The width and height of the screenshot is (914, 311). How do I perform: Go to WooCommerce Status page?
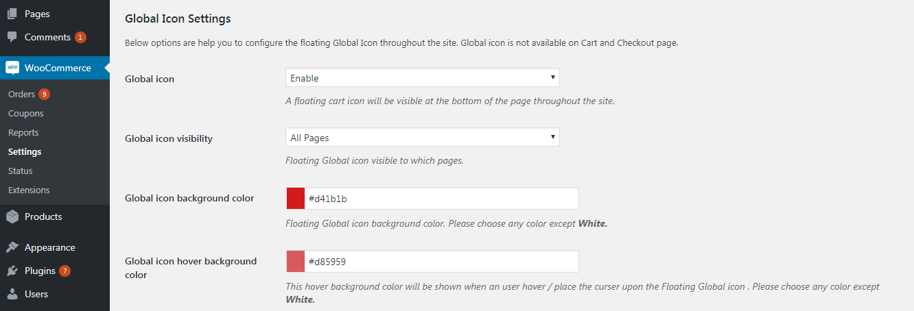[21, 171]
